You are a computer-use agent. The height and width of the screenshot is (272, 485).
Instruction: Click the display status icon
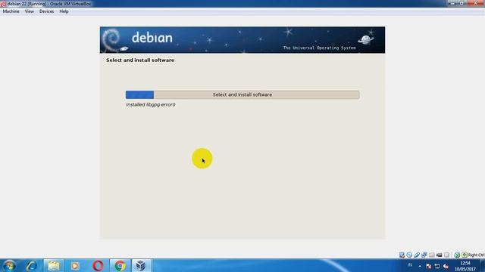point(446,255)
